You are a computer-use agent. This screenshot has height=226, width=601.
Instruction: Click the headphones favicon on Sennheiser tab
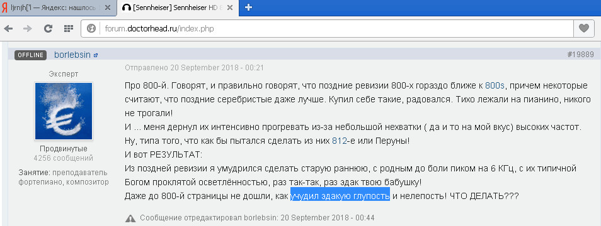(126, 8)
